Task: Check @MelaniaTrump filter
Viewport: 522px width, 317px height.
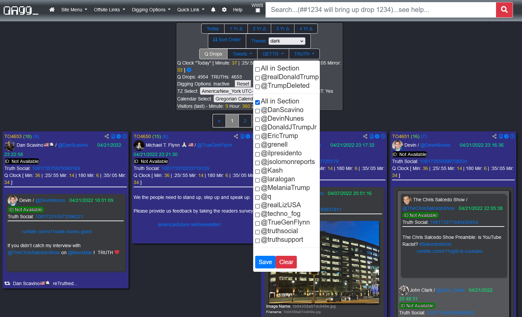Action: 258,189
